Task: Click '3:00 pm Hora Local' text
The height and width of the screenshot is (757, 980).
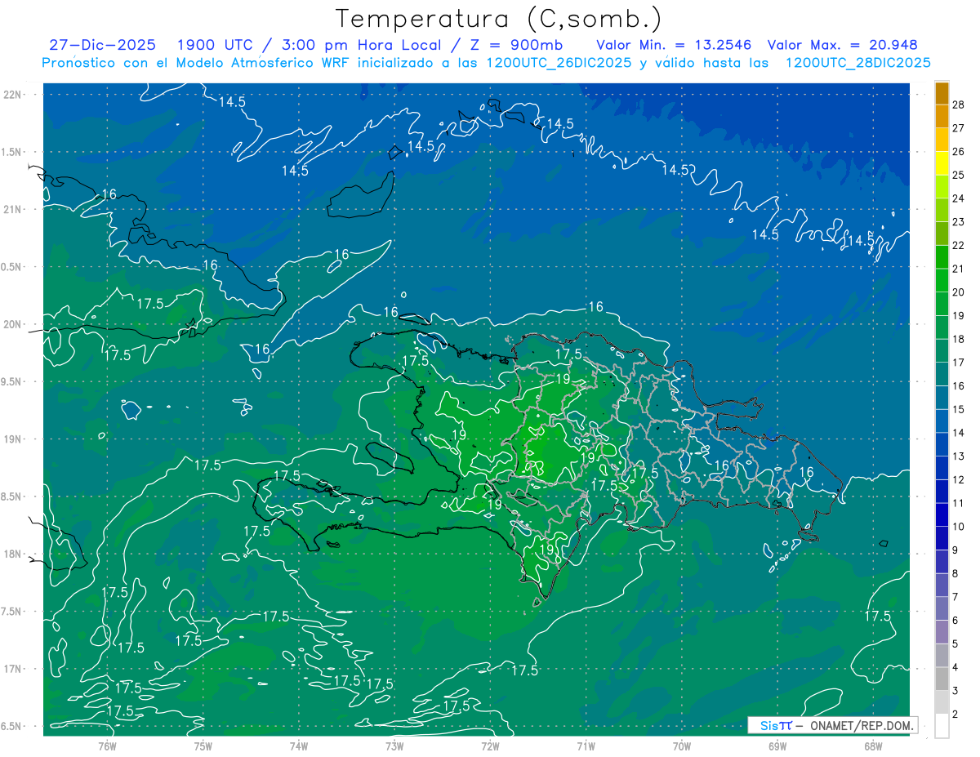Action: (358, 45)
